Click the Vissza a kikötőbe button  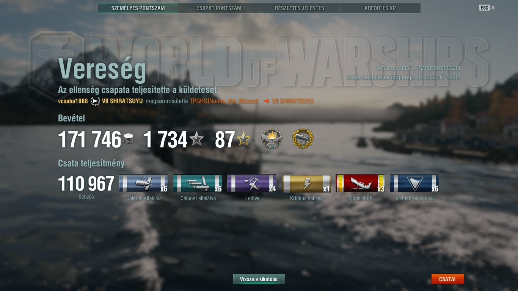point(259,279)
